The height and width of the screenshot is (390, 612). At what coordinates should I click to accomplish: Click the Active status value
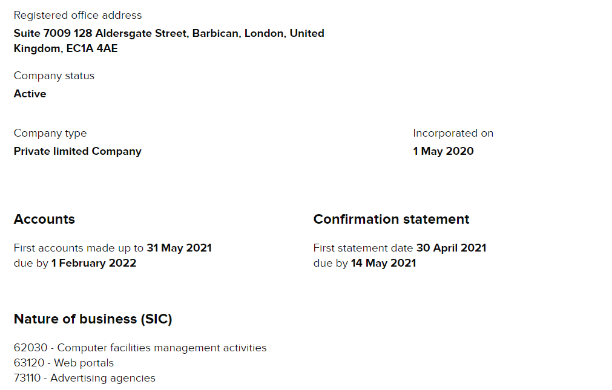30,94
